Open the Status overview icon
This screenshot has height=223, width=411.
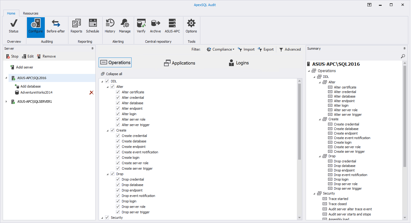[x=13, y=26]
